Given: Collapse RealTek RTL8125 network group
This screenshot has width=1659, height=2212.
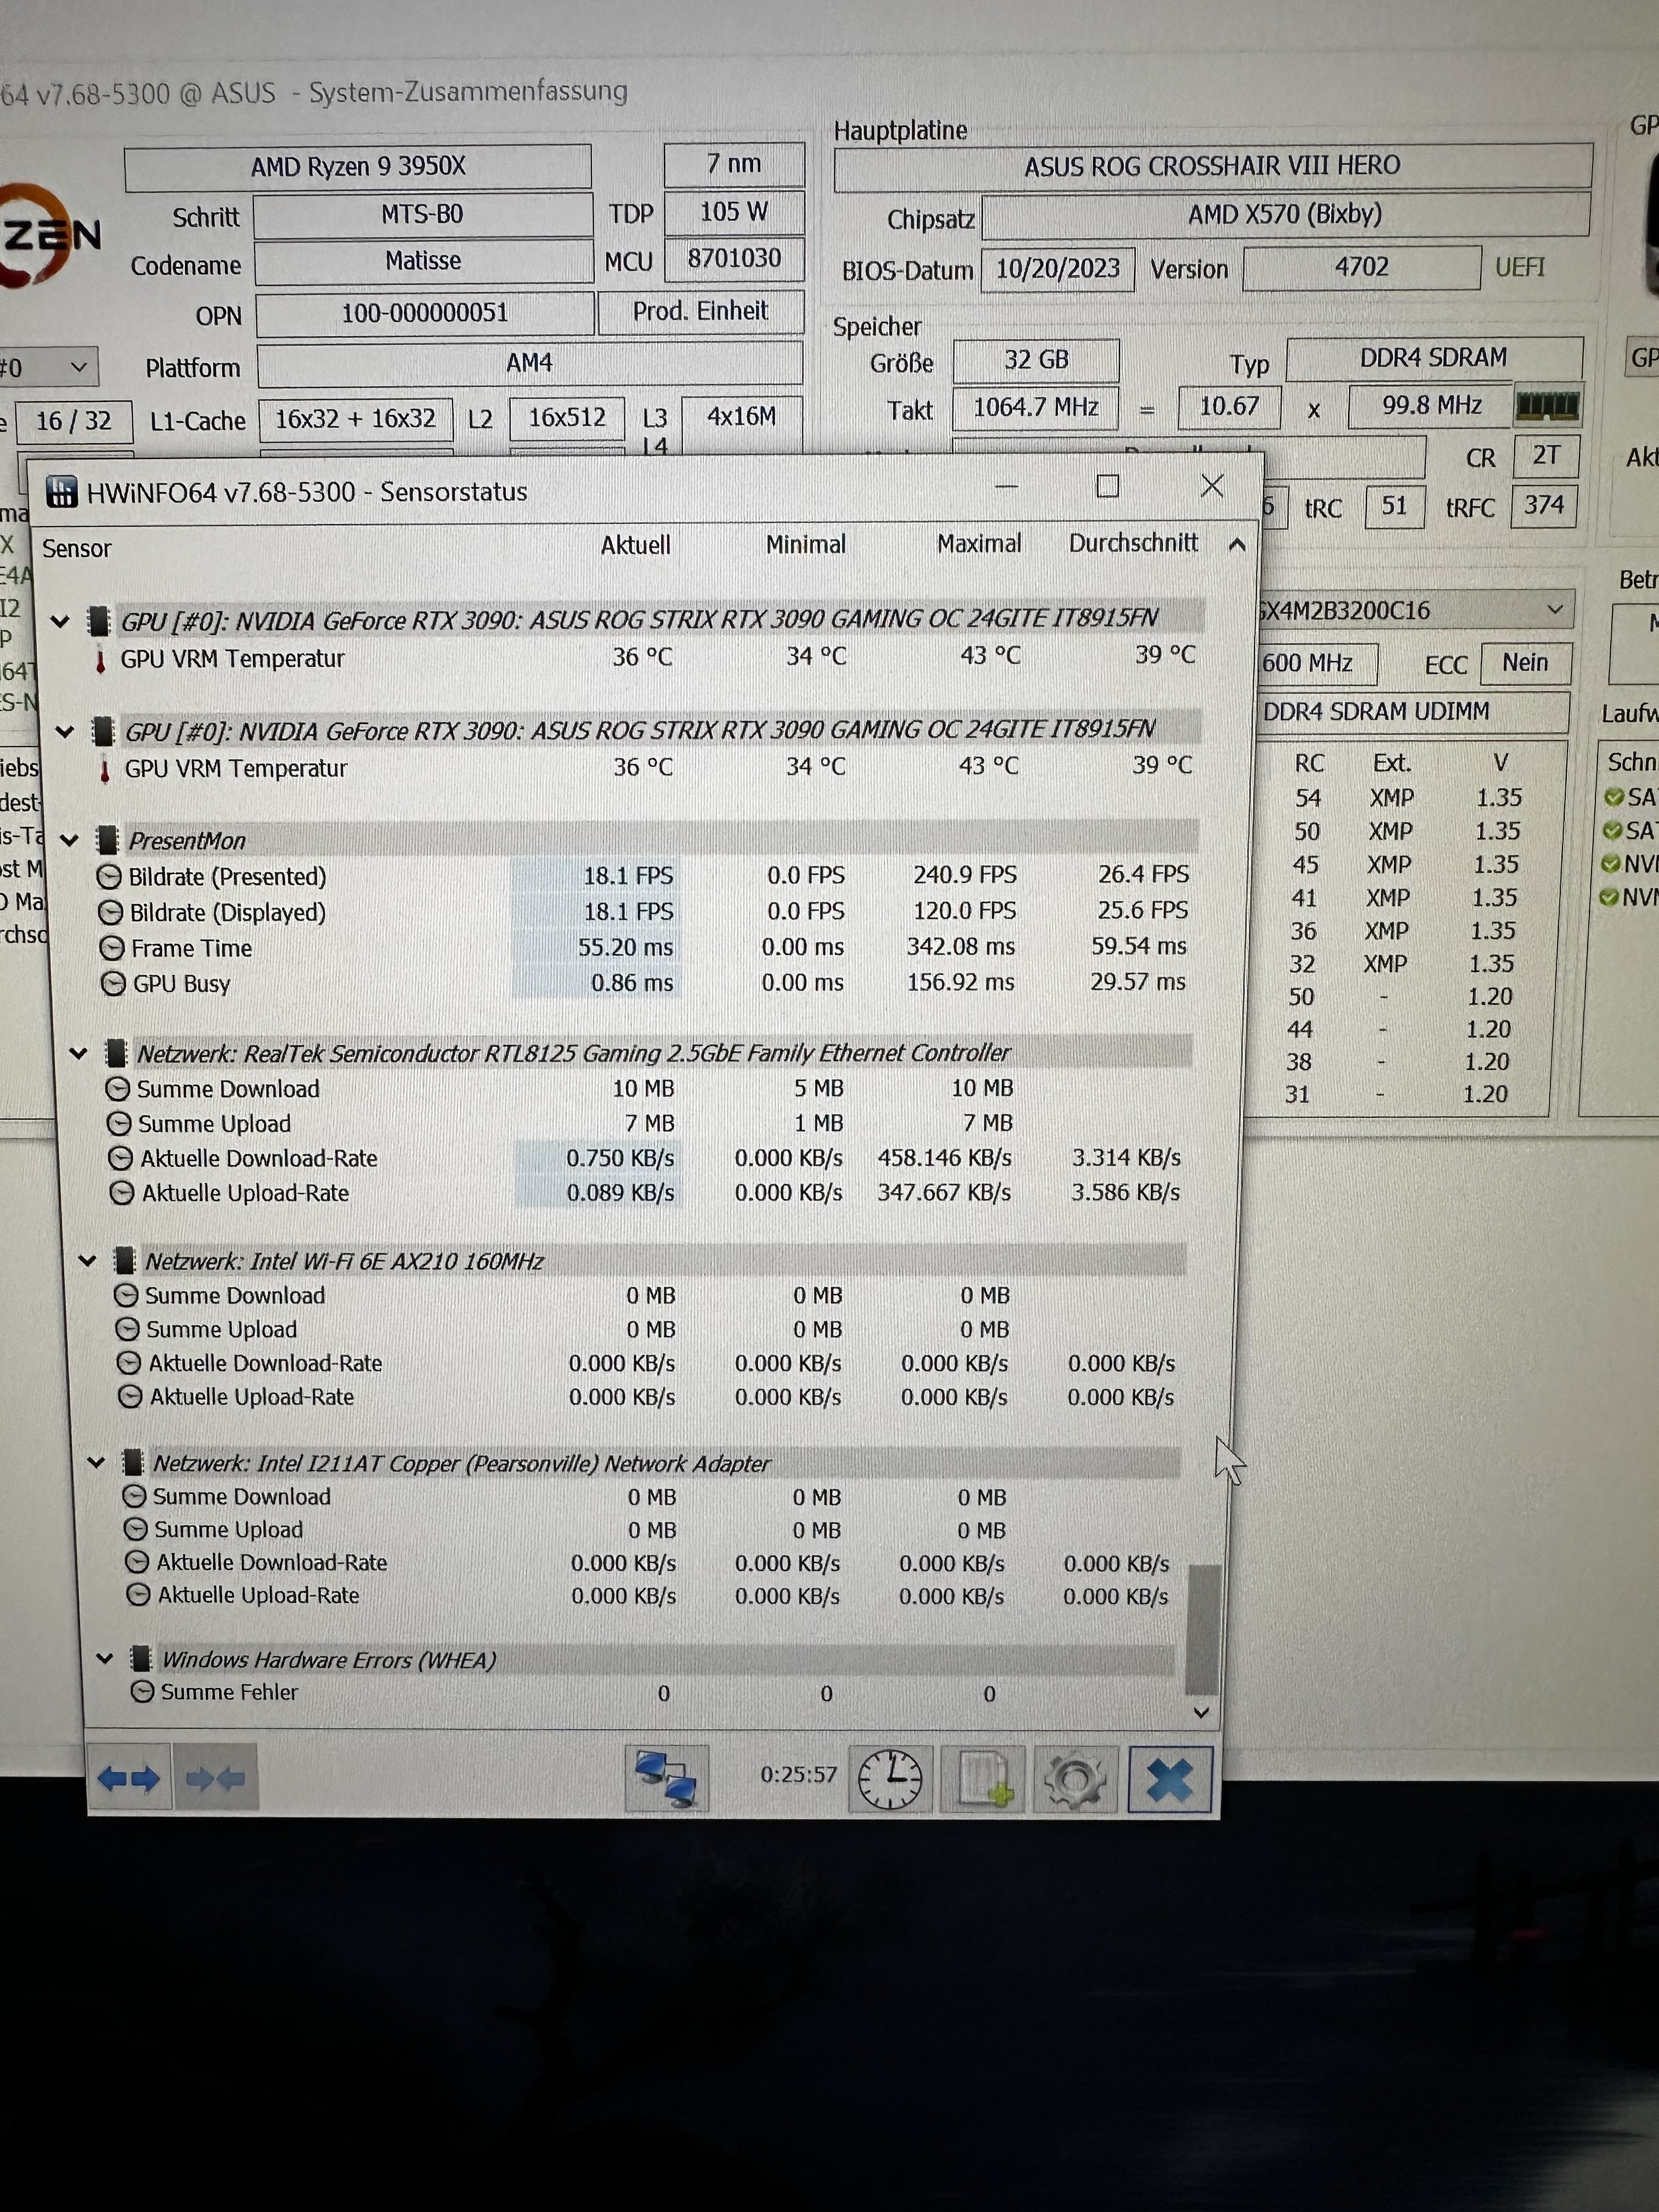Looking at the screenshot, I should (79, 1052).
